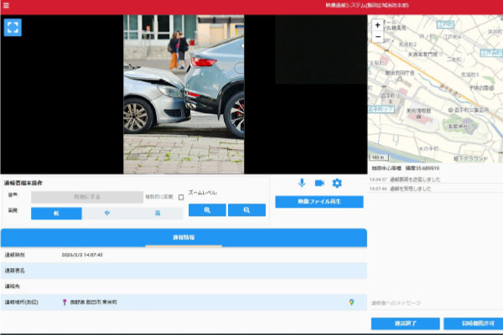Select the 低 image quality option
503x335 pixels.
pos(56,214)
